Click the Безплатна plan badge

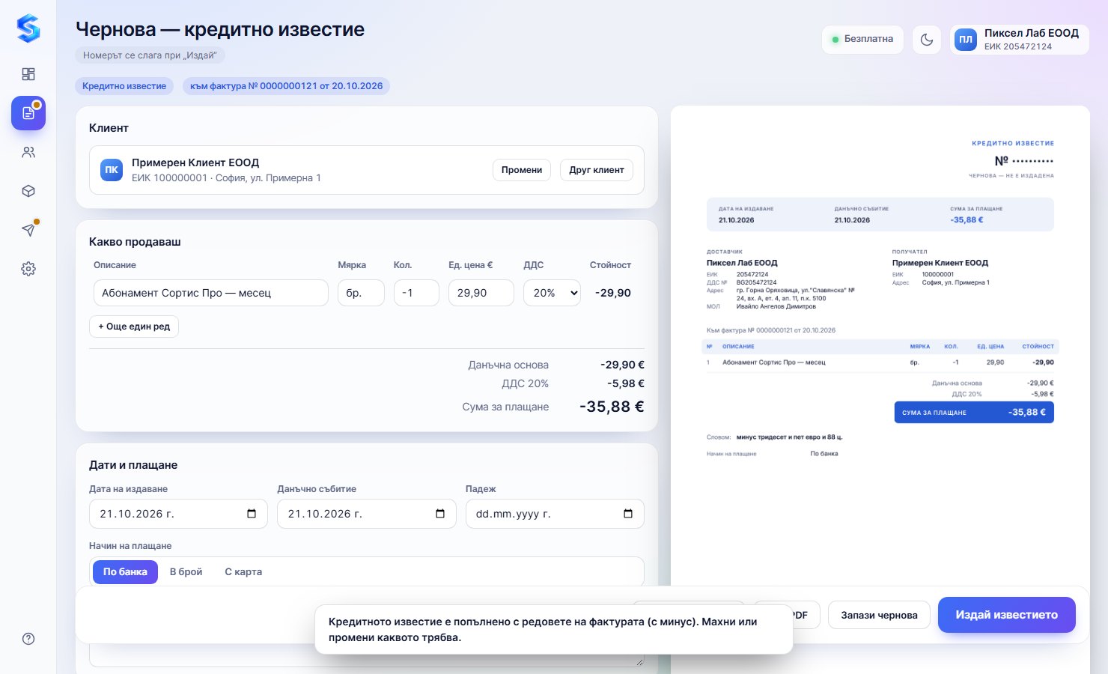click(862, 39)
